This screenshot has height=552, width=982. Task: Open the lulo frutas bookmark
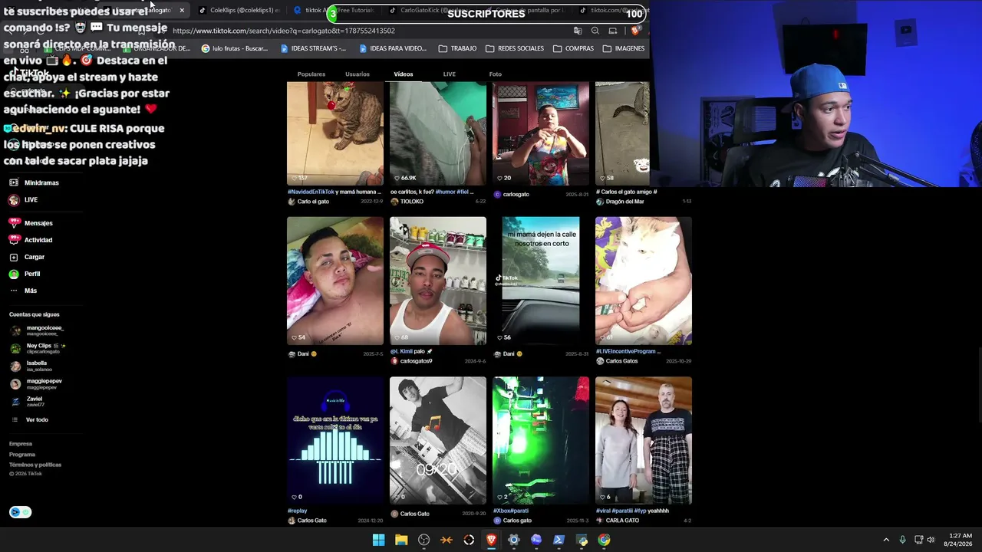[234, 48]
